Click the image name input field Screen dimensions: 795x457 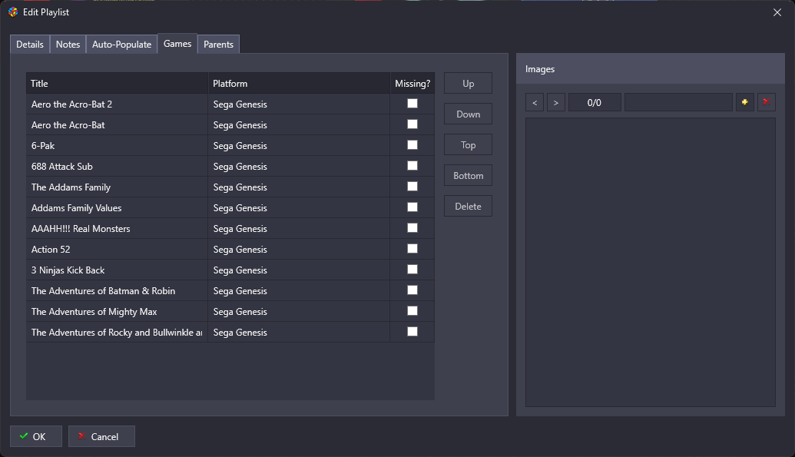678,102
